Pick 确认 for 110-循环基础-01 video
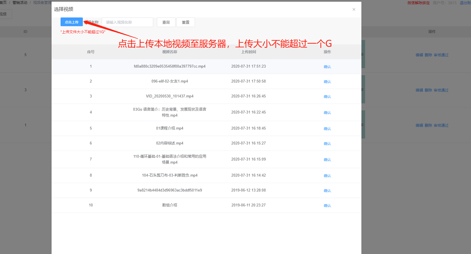This screenshot has width=471, height=254. [x=327, y=160]
